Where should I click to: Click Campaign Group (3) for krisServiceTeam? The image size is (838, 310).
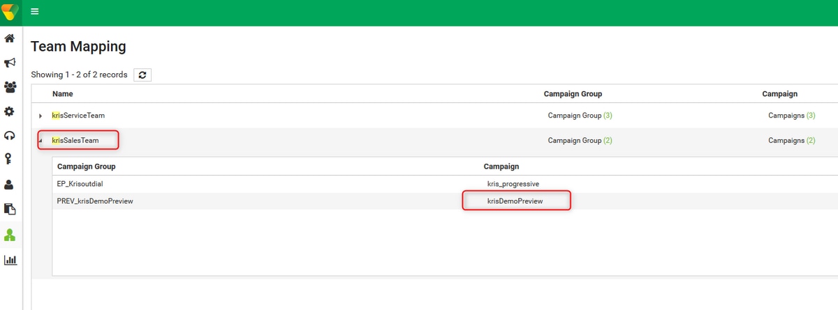click(580, 115)
